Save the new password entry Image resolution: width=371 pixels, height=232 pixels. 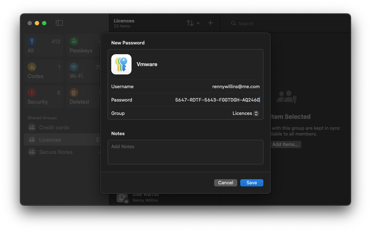(x=251, y=183)
